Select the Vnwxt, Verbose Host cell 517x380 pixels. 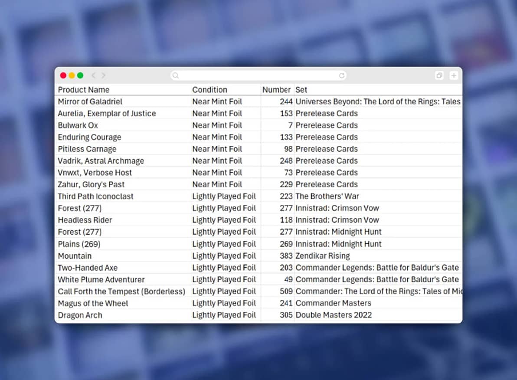(95, 173)
